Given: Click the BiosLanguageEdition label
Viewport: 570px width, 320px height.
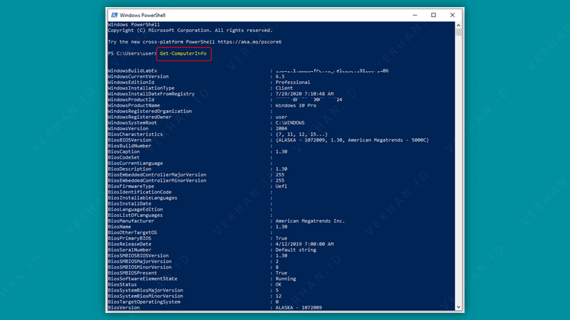Looking at the screenshot, I should (x=135, y=210).
